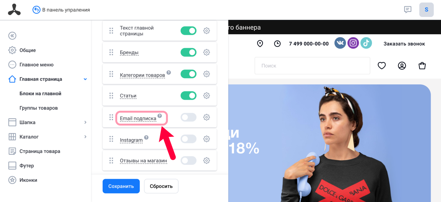Viewport: 441px width, 202px height.
Task: Open settings gear for Статьи block
Action: (x=207, y=95)
